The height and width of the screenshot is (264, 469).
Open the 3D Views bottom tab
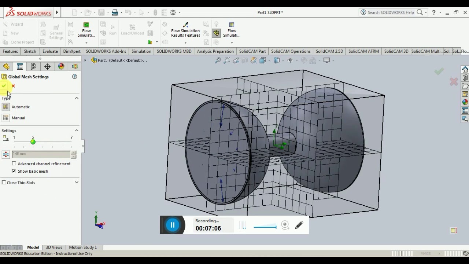54,247
